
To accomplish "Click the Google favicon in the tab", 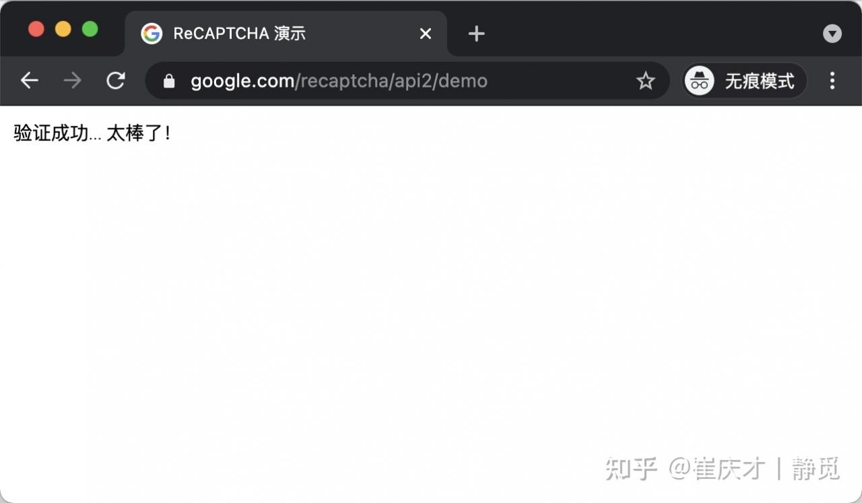I will (x=152, y=34).
